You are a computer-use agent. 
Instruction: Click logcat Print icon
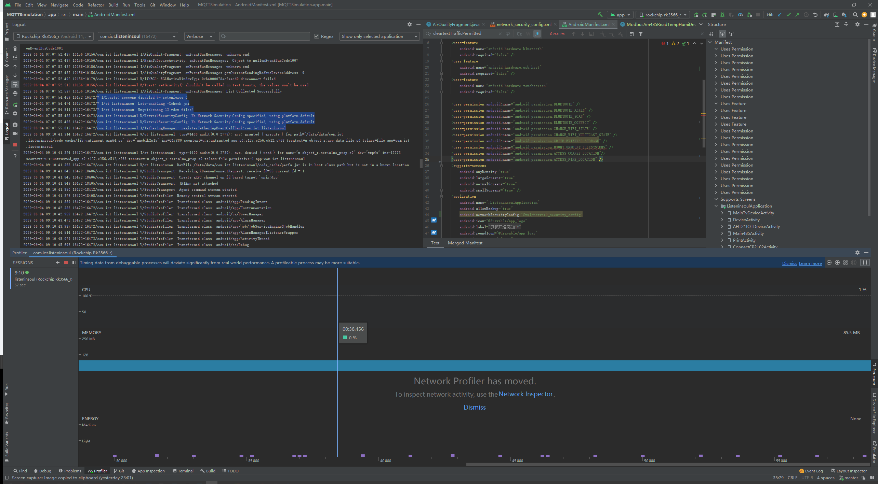coord(15,93)
